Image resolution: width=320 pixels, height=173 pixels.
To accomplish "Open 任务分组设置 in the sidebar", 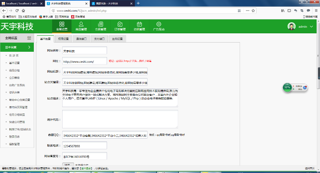I will [17, 115].
